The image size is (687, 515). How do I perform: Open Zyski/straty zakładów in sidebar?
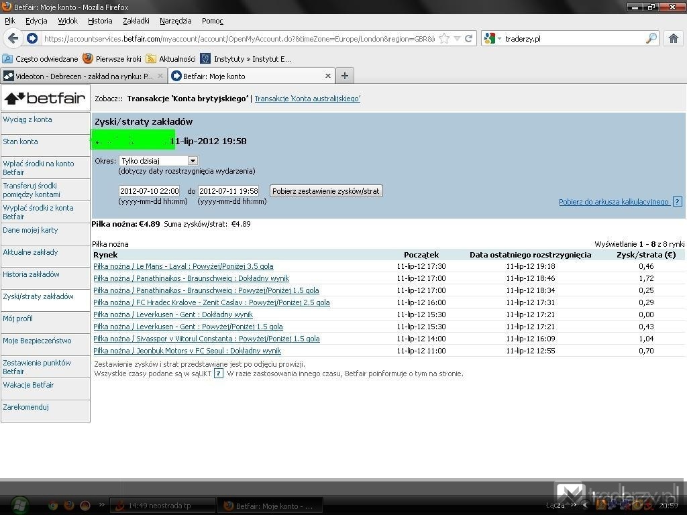38,296
